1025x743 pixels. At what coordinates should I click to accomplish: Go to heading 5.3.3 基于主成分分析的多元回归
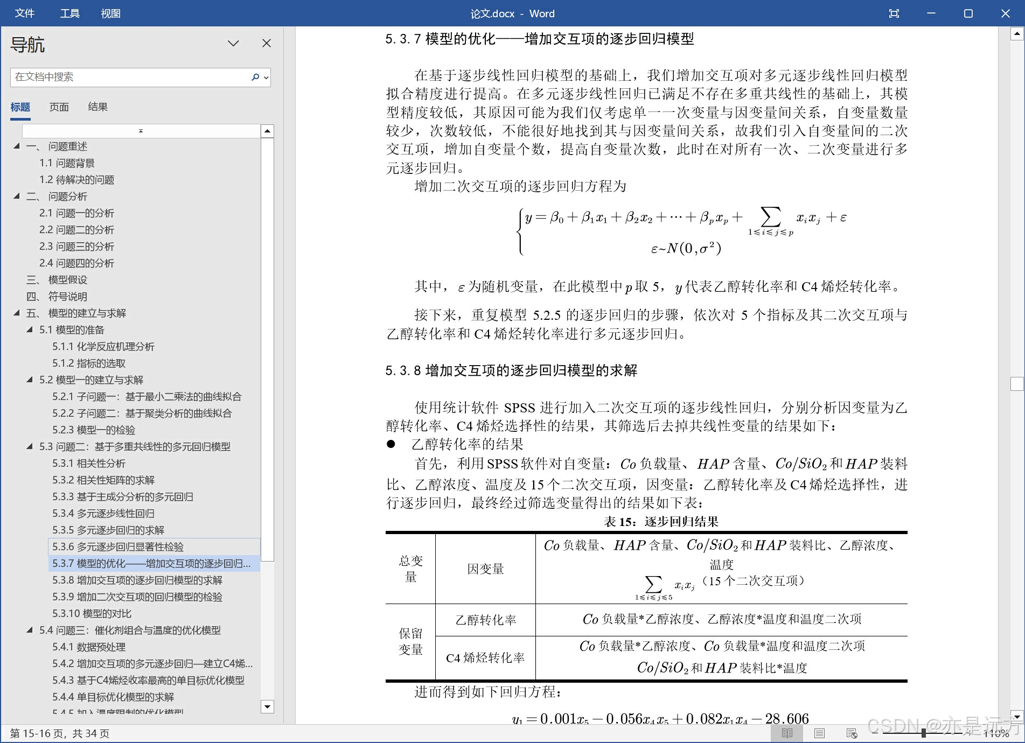(123, 497)
